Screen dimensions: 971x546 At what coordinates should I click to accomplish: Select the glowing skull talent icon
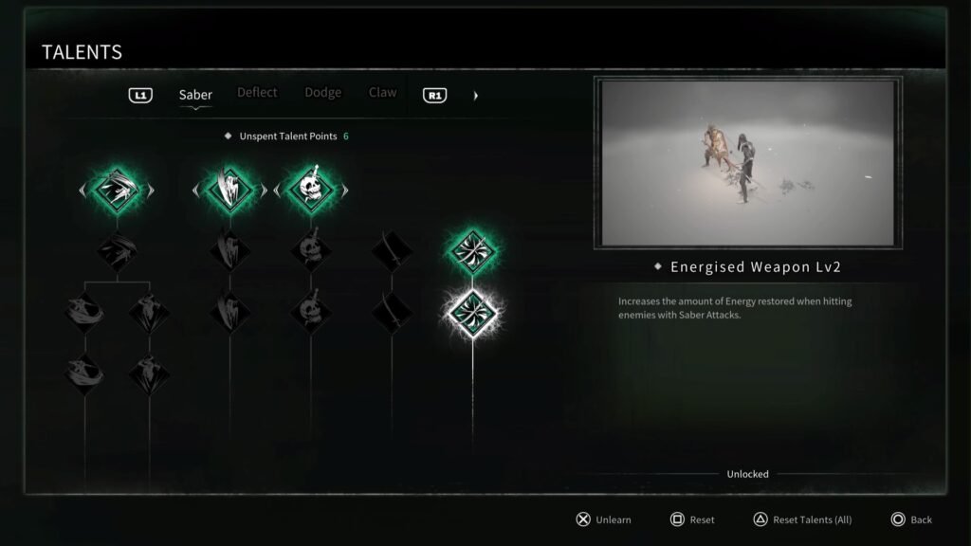point(311,190)
